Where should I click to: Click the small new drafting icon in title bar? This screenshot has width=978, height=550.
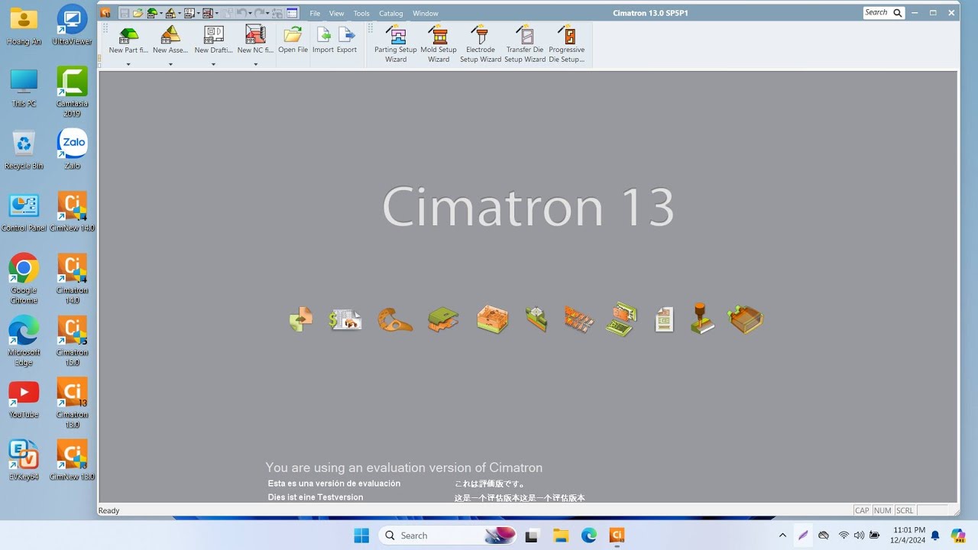click(189, 13)
